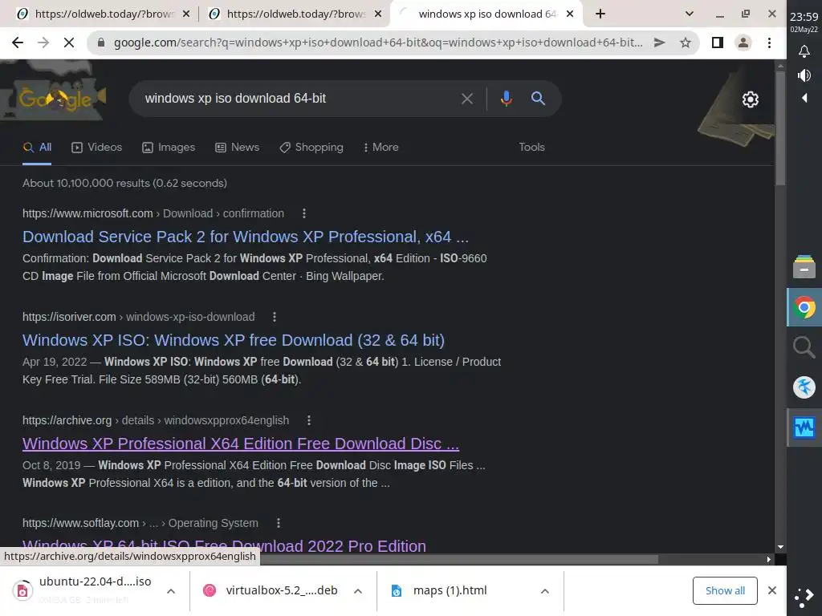Viewport: 822px width, 616px height.
Task: Click the scroll down arrow
Action: click(780, 547)
